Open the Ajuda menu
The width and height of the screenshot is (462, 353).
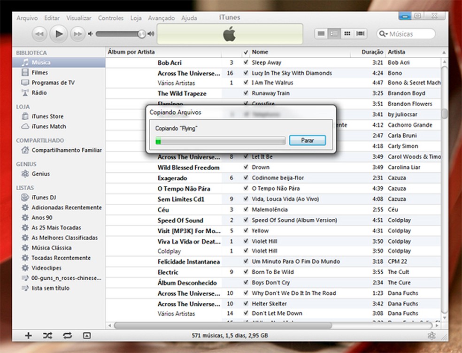click(189, 18)
